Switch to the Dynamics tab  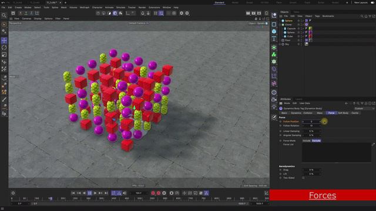point(296,113)
